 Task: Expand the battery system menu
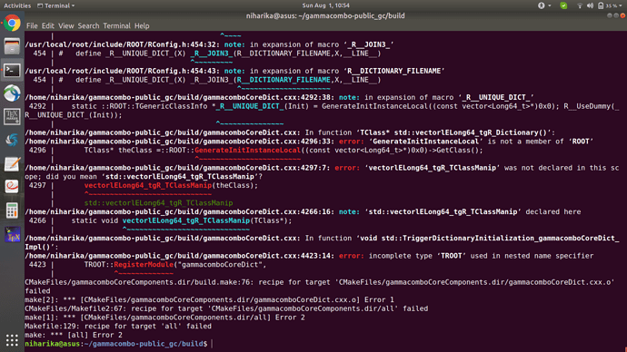[610, 5]
